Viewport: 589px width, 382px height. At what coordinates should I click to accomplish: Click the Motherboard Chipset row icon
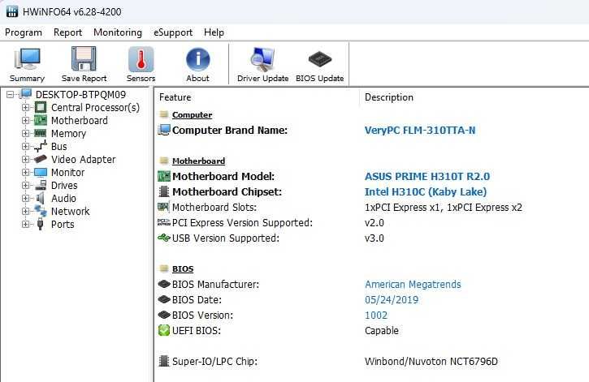pos(164,191)
